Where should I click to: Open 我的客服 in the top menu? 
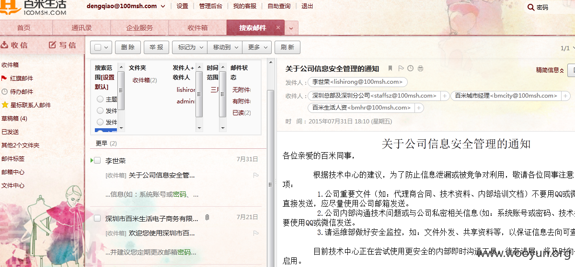tap(245, 6)
